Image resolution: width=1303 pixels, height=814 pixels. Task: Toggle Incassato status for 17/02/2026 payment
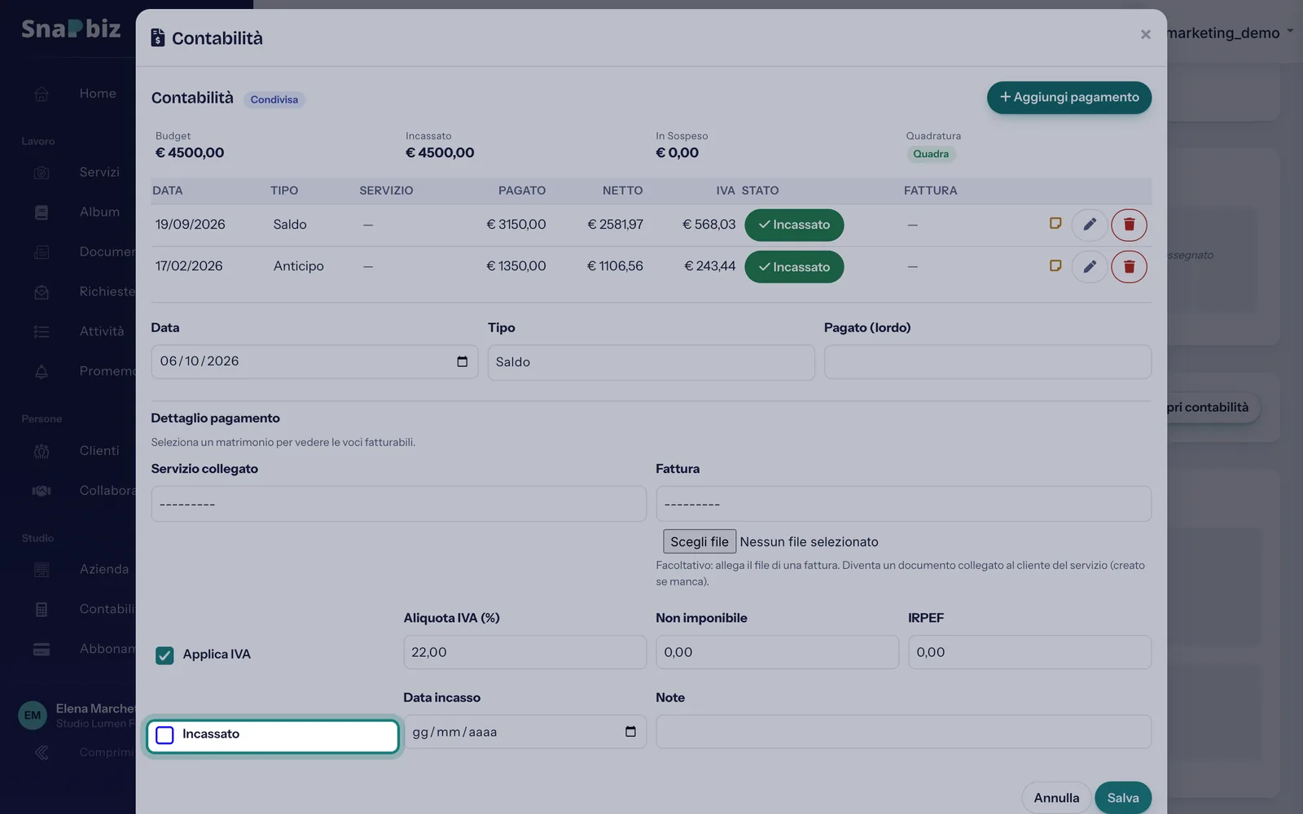tap(794, 267)
